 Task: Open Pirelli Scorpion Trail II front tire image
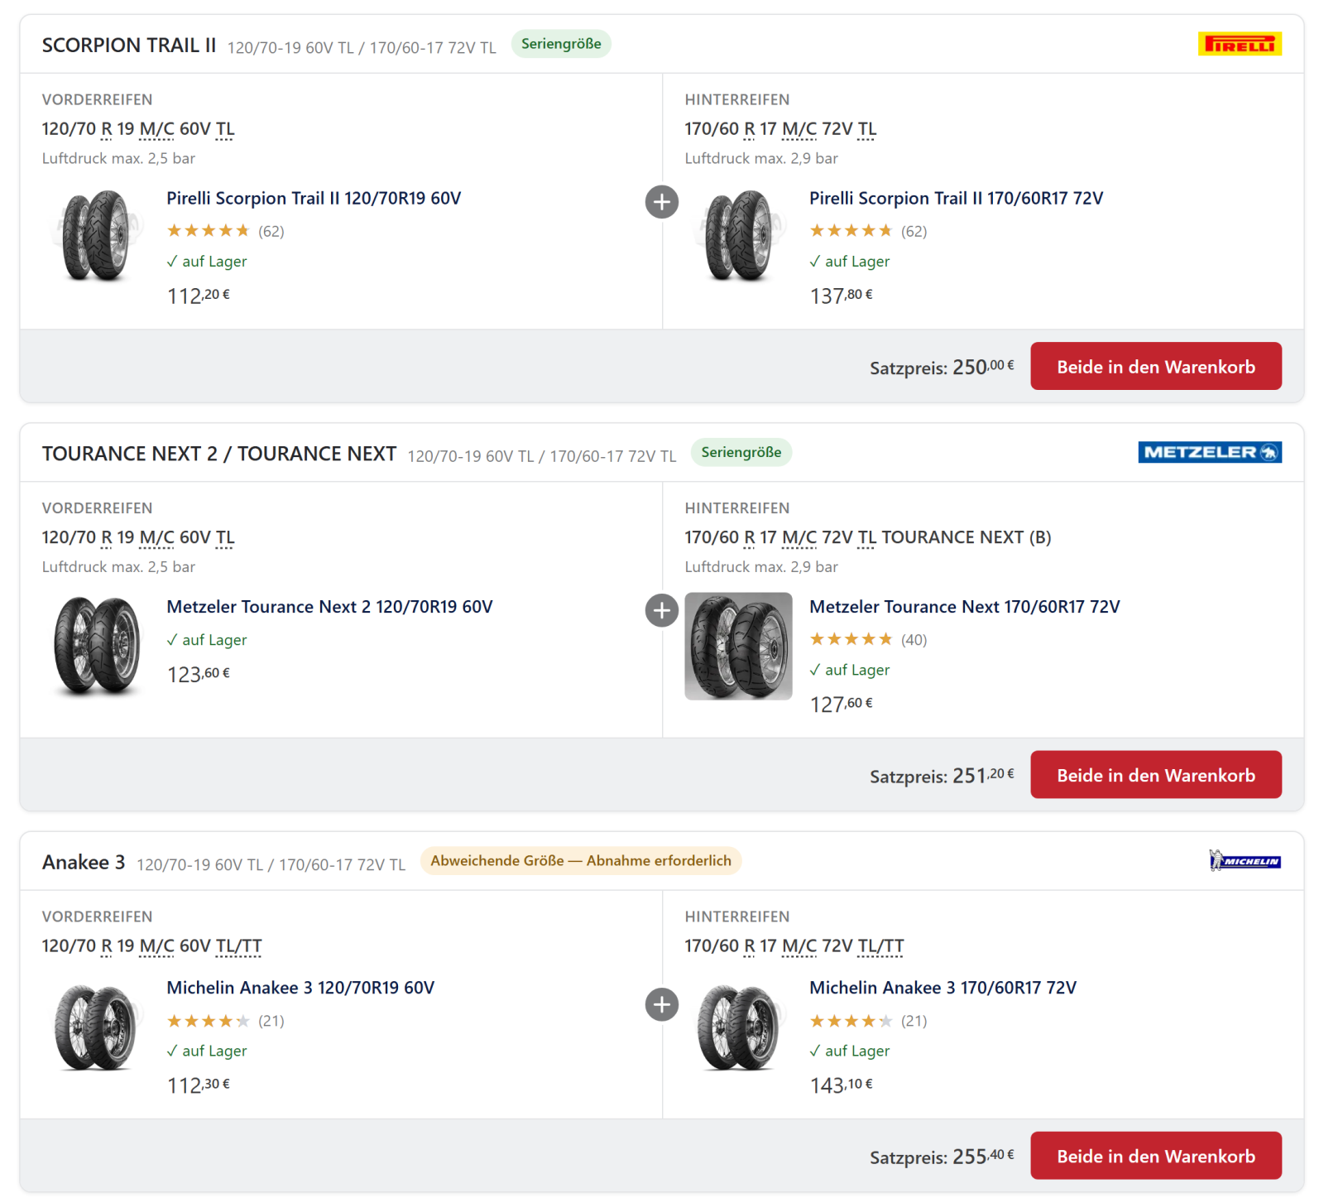(96, 236)
